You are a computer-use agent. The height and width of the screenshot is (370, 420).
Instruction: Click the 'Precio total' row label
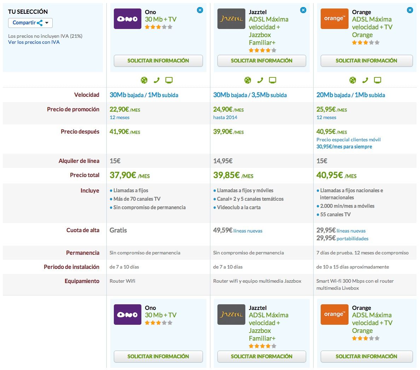pyautogui.click(x=84, y=175)
